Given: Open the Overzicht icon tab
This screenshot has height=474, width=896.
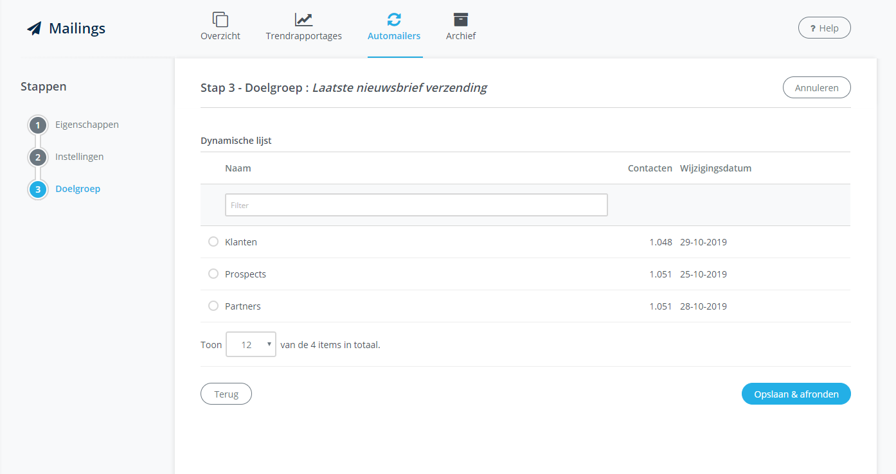Looking at the screenshot, I should (220, 19).
